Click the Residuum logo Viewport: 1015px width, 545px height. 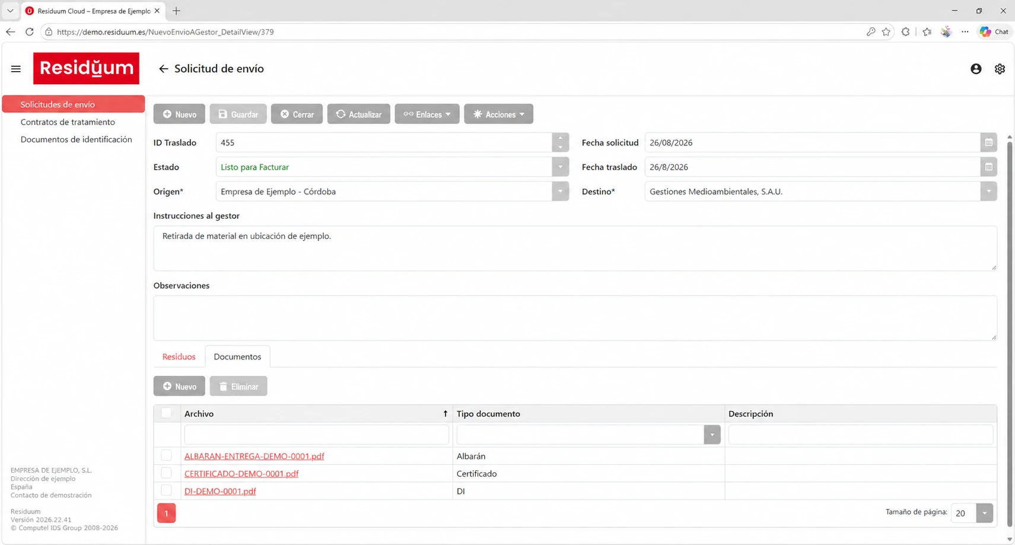point(87,68)
